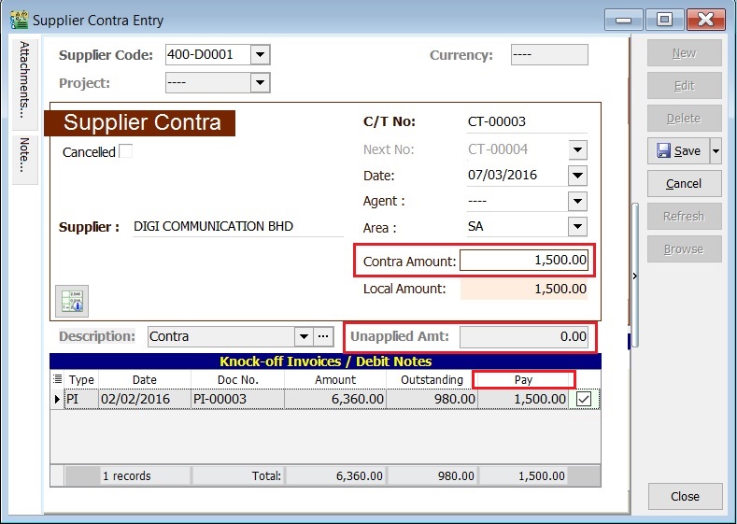Click the app icon in title bar
This screenshot has height=524, width=737.
click(x=18, y=20)
